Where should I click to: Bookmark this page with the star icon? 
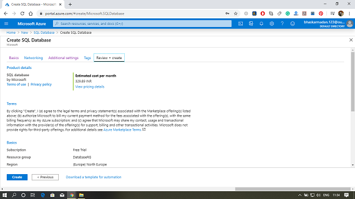coord(235,13)
